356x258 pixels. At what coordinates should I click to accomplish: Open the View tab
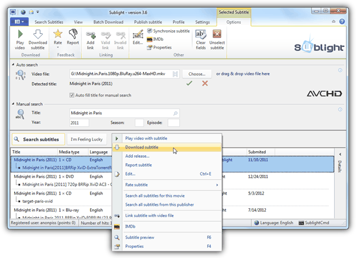click(78, 22)
